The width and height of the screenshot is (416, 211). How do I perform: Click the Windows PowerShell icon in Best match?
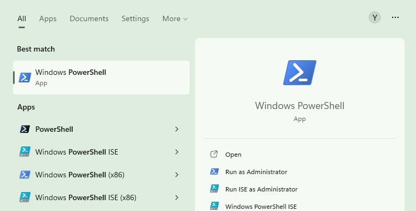point(25,78)
